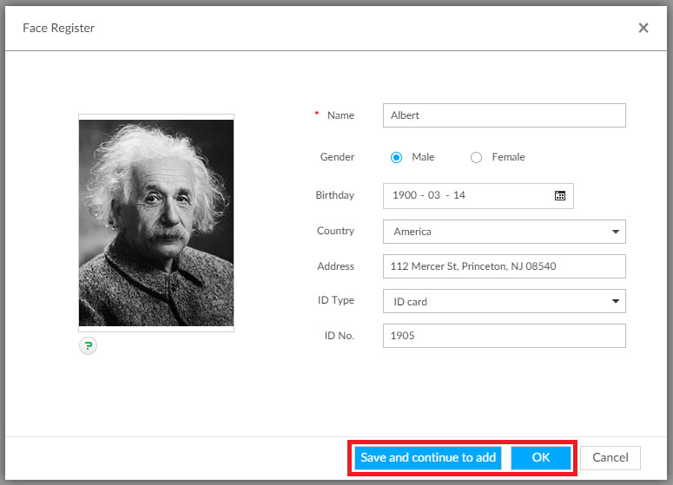
Task: Close the Face Register dialog with X
Action: (643, 28)
